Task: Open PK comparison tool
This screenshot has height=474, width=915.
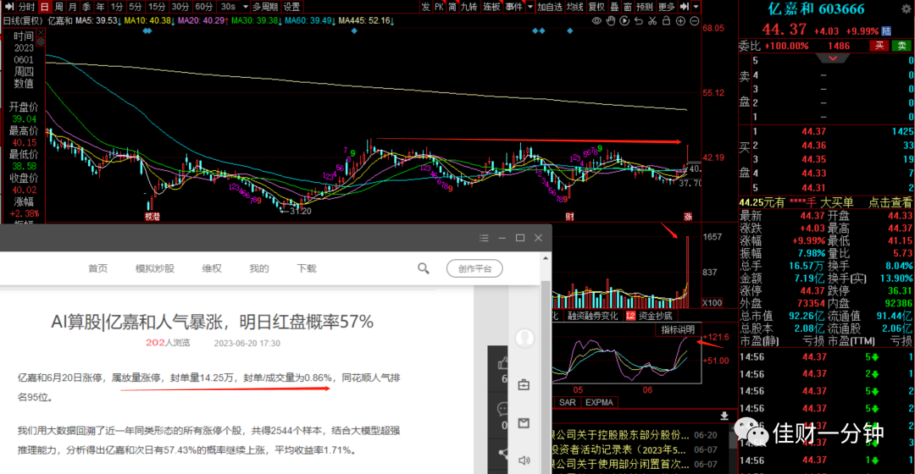Action: coord(440,7)
